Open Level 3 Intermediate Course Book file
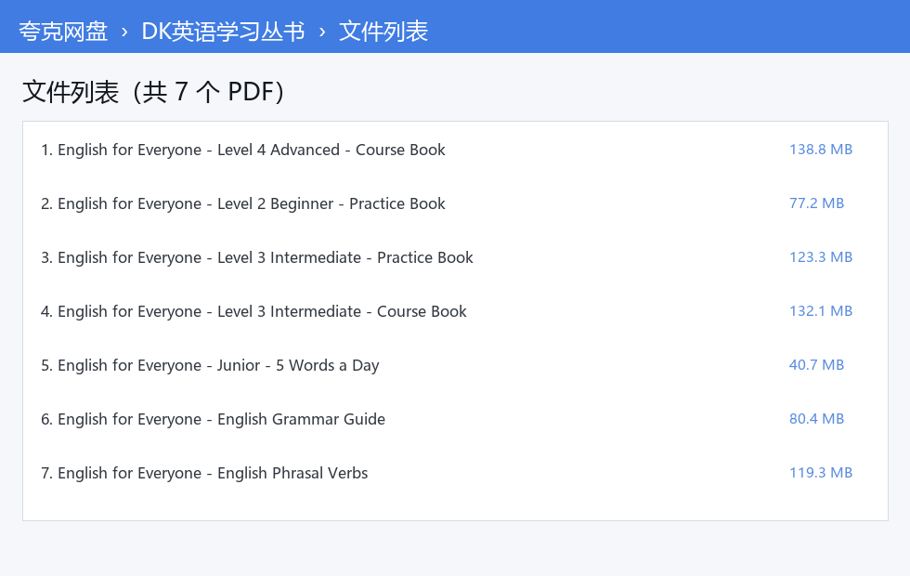Viewport: 910px width, 576px height. pos(253,312)
